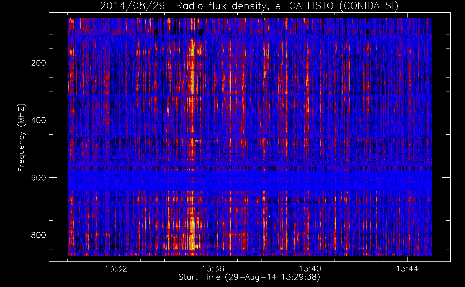The width and height of the screenshot is (465, 287).
Task: Click the 13:36 time tick label
Action: tap(213, 269)
